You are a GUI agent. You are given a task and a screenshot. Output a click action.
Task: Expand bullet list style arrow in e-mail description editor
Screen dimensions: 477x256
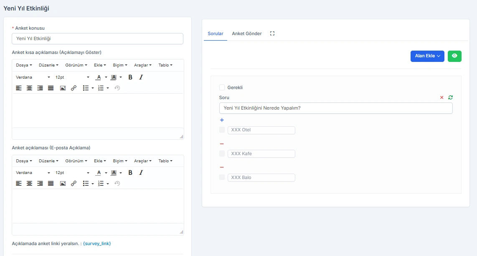pyautogui.click(x=93, y=184)
